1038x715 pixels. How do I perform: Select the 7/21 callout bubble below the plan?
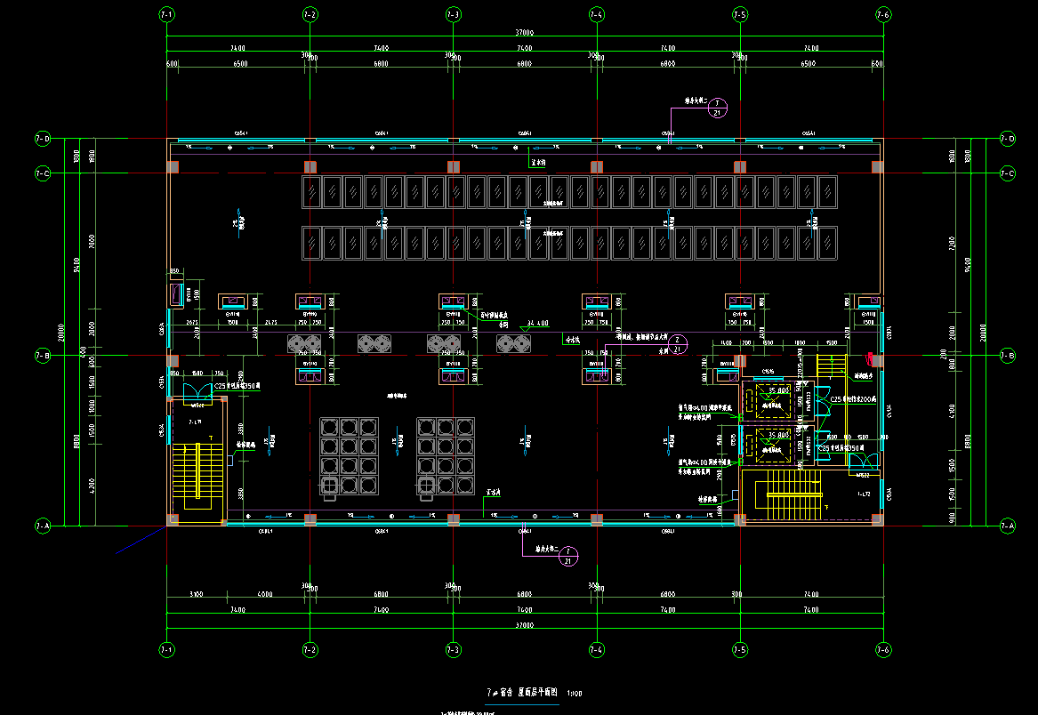click(569, 557)
